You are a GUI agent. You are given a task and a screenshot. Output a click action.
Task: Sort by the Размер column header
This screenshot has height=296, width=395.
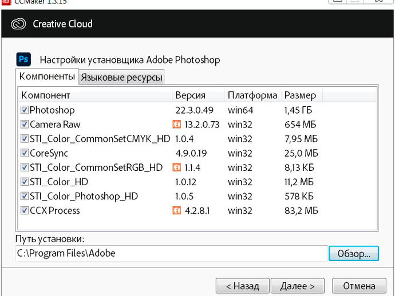(x=302, y=95)
